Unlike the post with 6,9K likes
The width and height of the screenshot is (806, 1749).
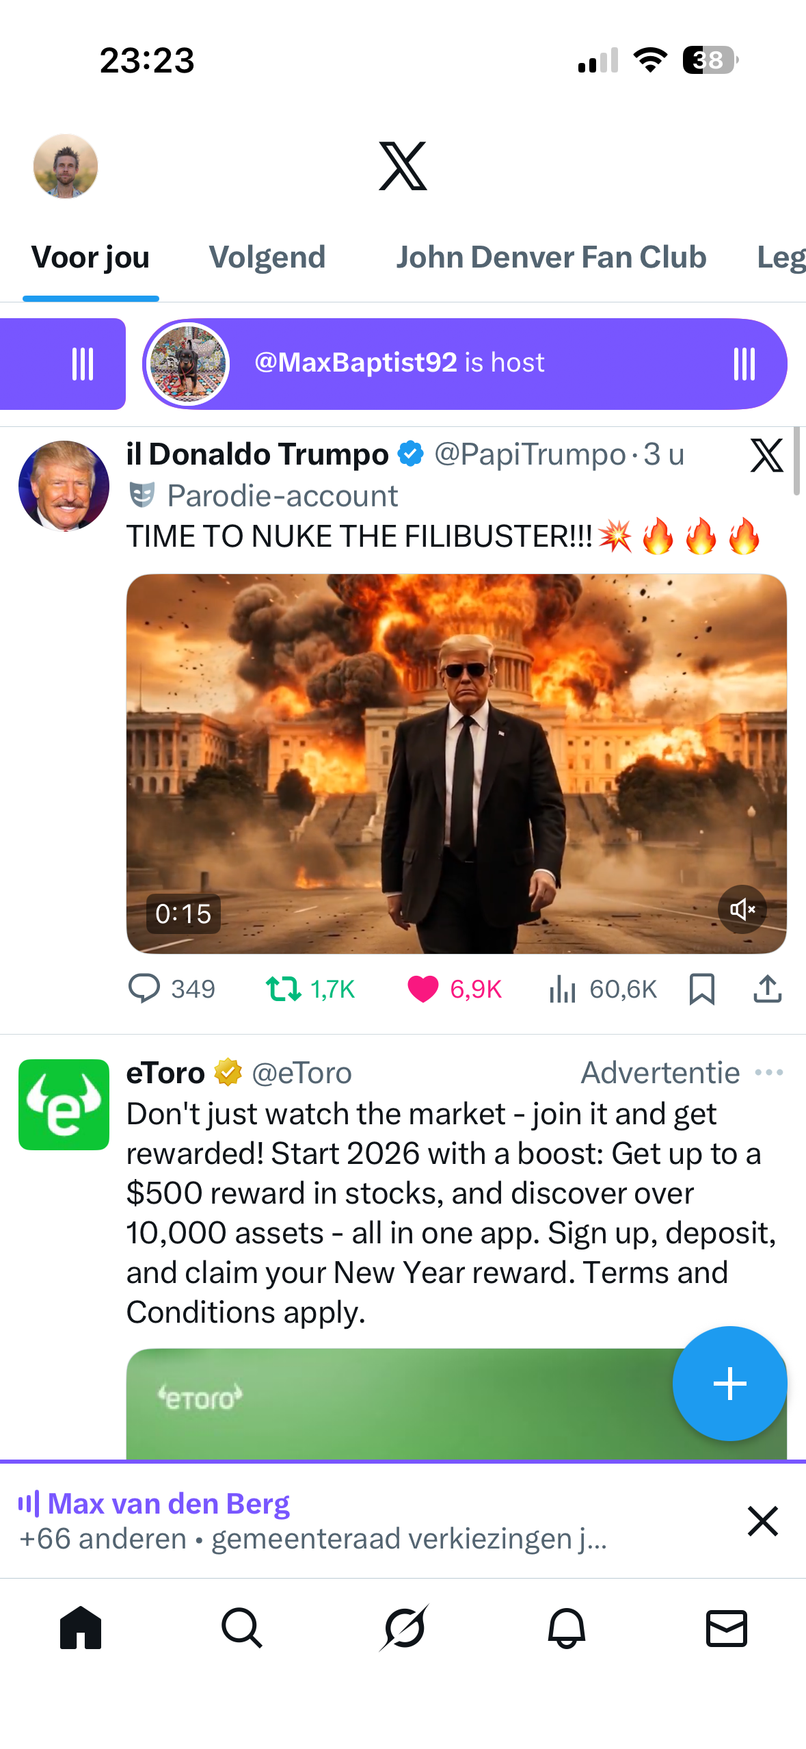(422, 989)
